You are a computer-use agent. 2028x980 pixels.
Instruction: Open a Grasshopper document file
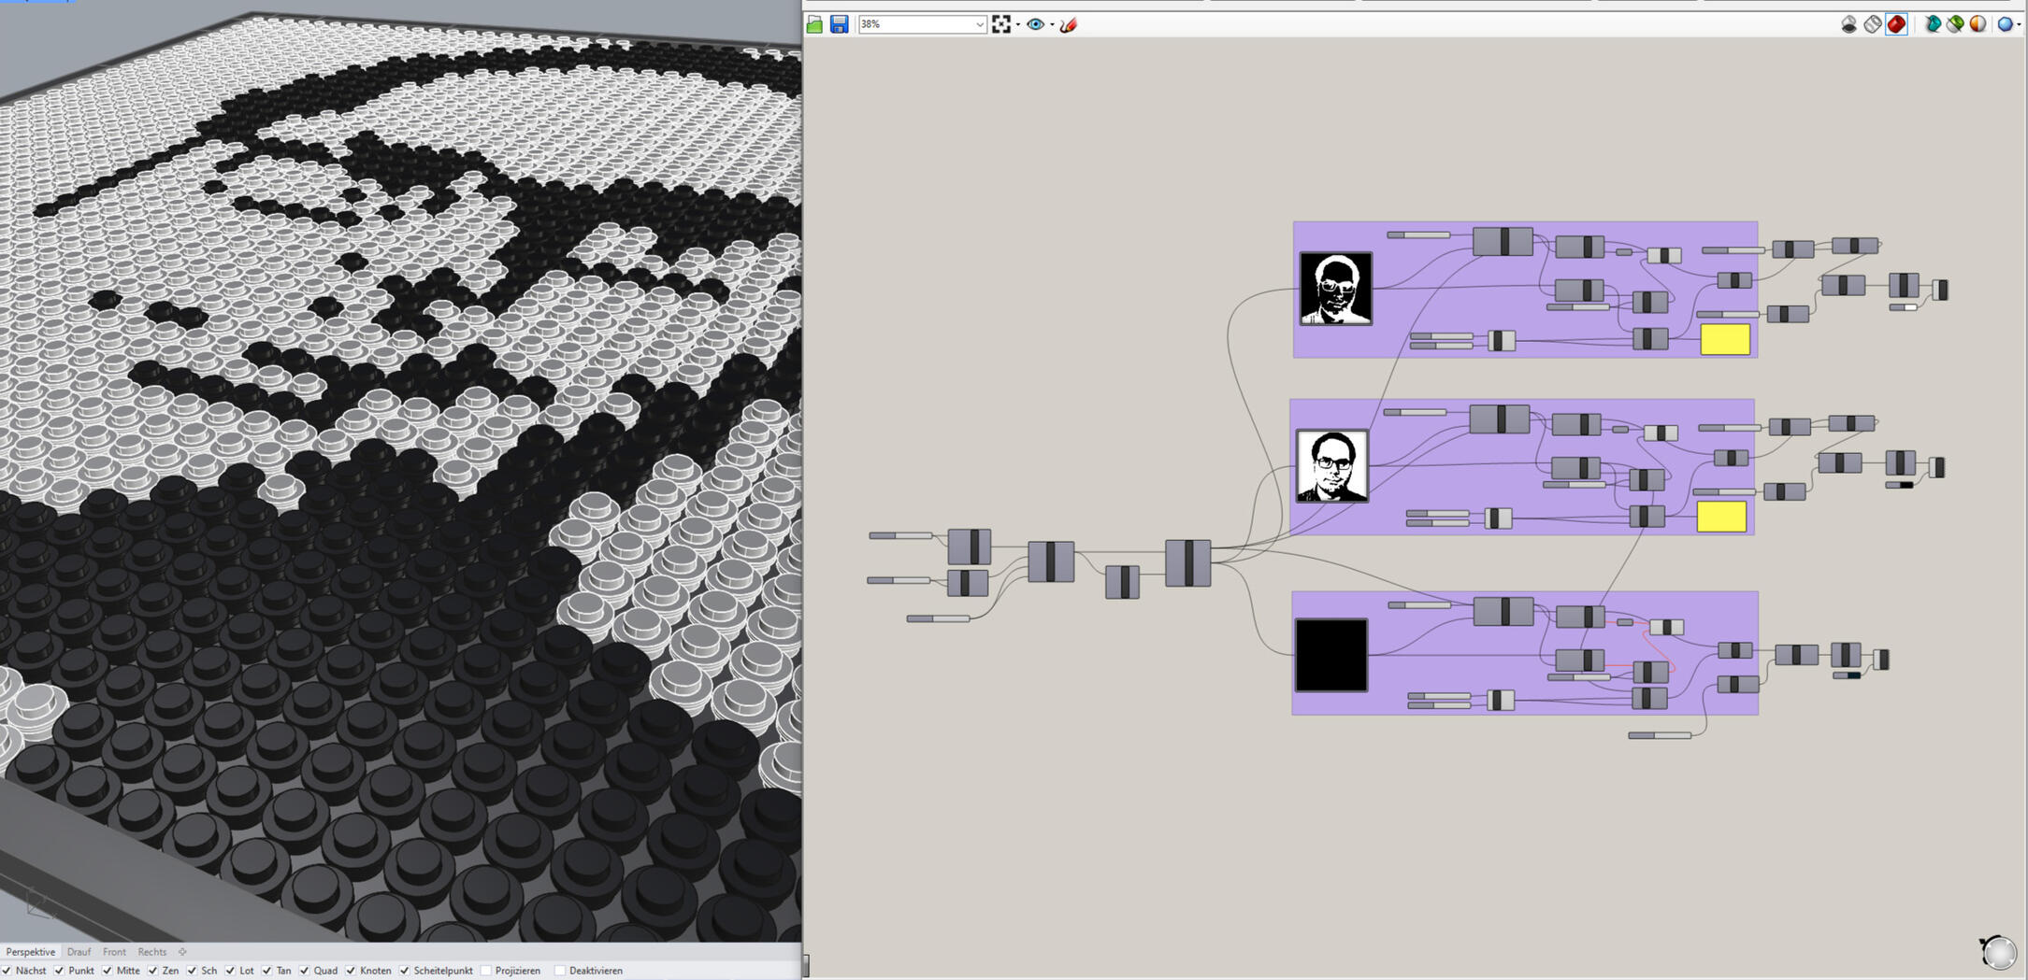(x=813, y=24)
